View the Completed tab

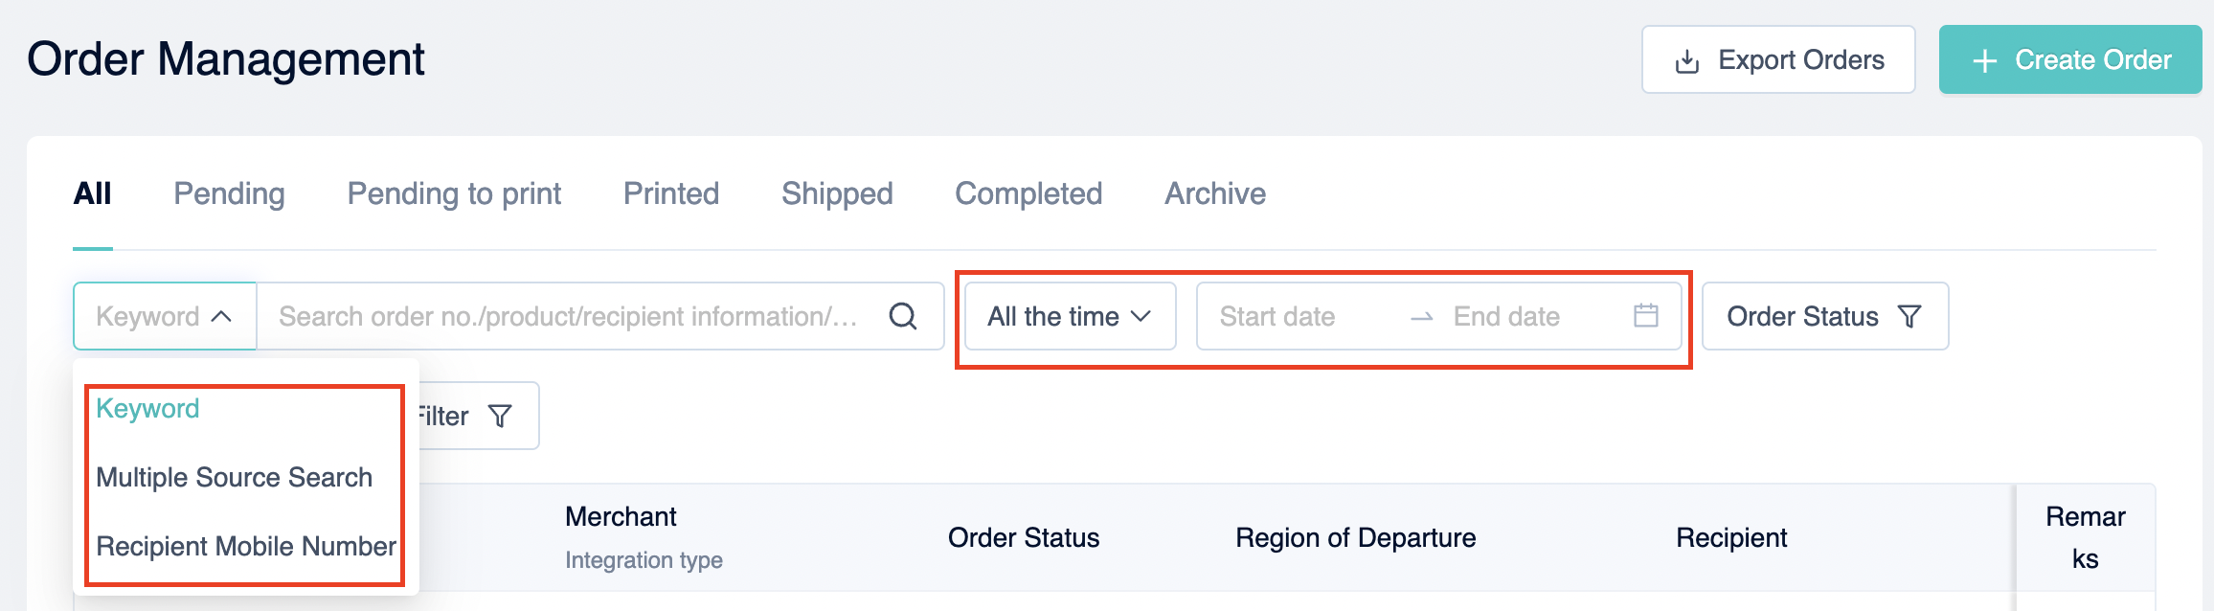click(1028, 193)
